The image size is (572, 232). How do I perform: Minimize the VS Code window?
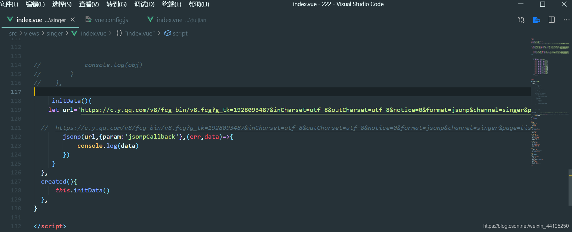pyautogui.click(x=521, y=4)
